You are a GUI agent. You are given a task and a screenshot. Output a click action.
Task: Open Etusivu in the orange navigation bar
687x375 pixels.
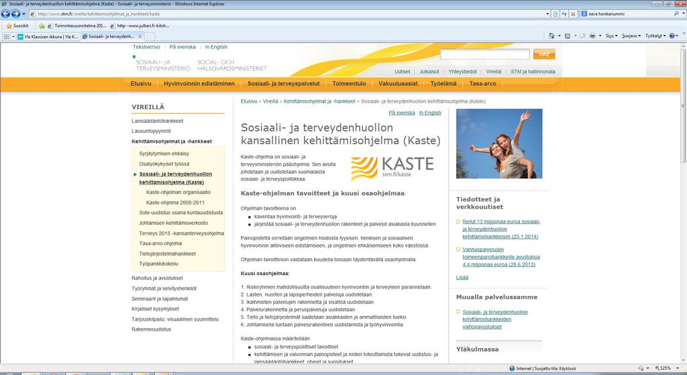coord(141,84)
